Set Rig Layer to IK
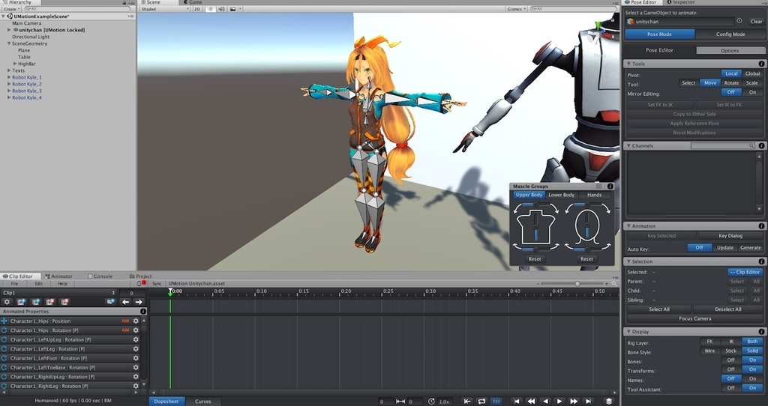The image size is (768, 406). tap(731, 342)
